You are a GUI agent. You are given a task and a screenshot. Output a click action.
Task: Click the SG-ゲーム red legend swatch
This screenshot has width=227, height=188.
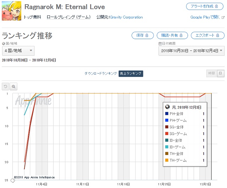point(167,134)
